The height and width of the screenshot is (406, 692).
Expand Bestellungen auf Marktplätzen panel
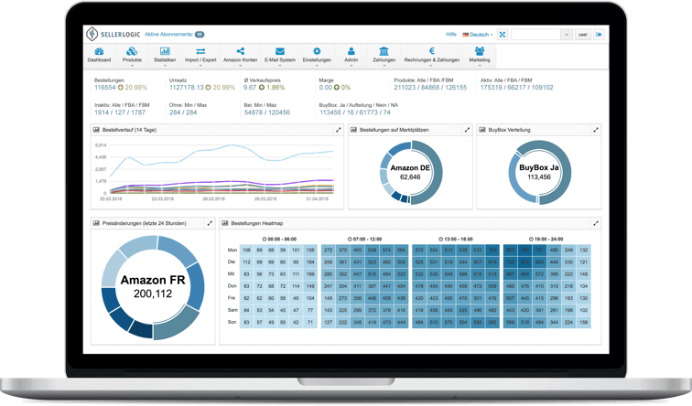[467, 130]
